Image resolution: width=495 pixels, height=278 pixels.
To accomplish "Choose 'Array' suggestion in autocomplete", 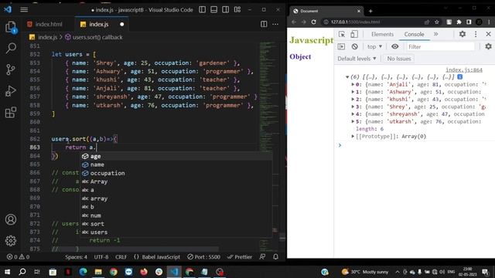I will pos(176,181).
